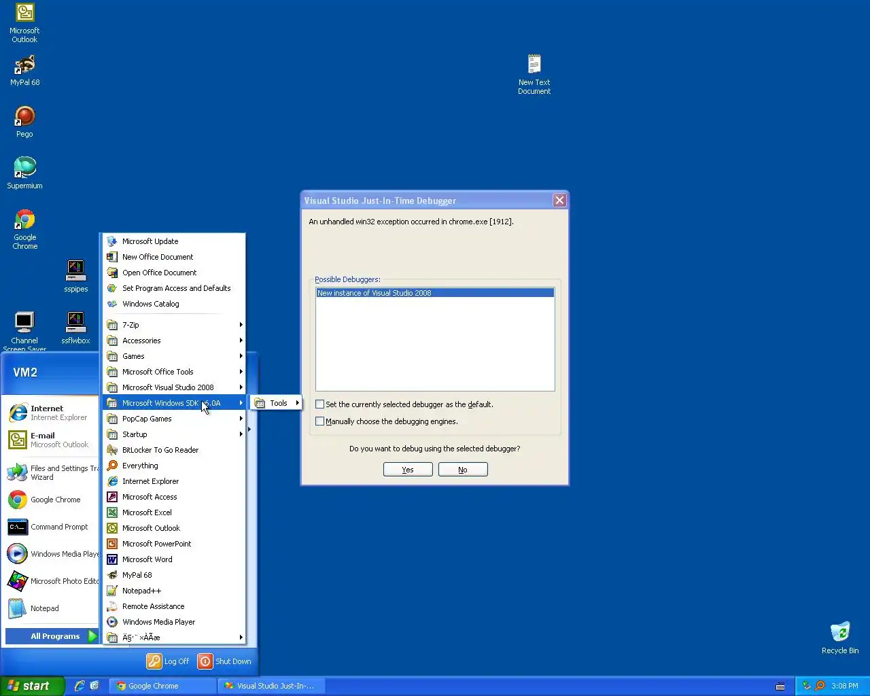Click the Windows start button
Image resolution: width=870 pixels, height=696 pixels.
(x=32, y=686)
